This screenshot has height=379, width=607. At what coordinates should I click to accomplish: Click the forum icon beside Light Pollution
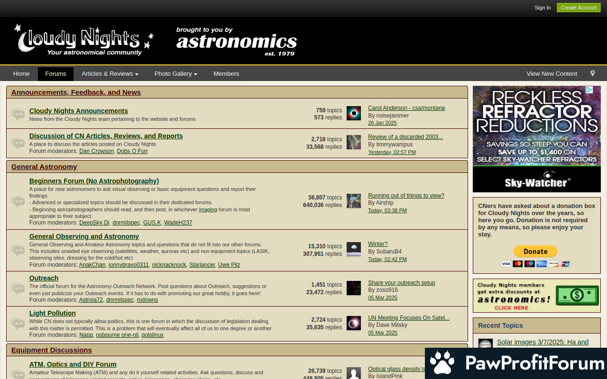pos(18,324)
